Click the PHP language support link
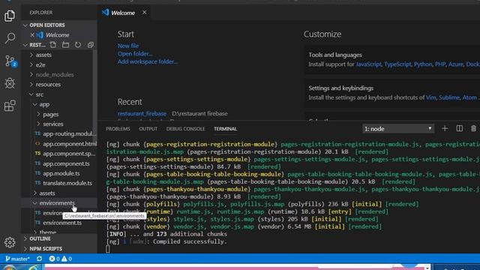The width and height of the screenshot is (480, 270). point(440,64)
